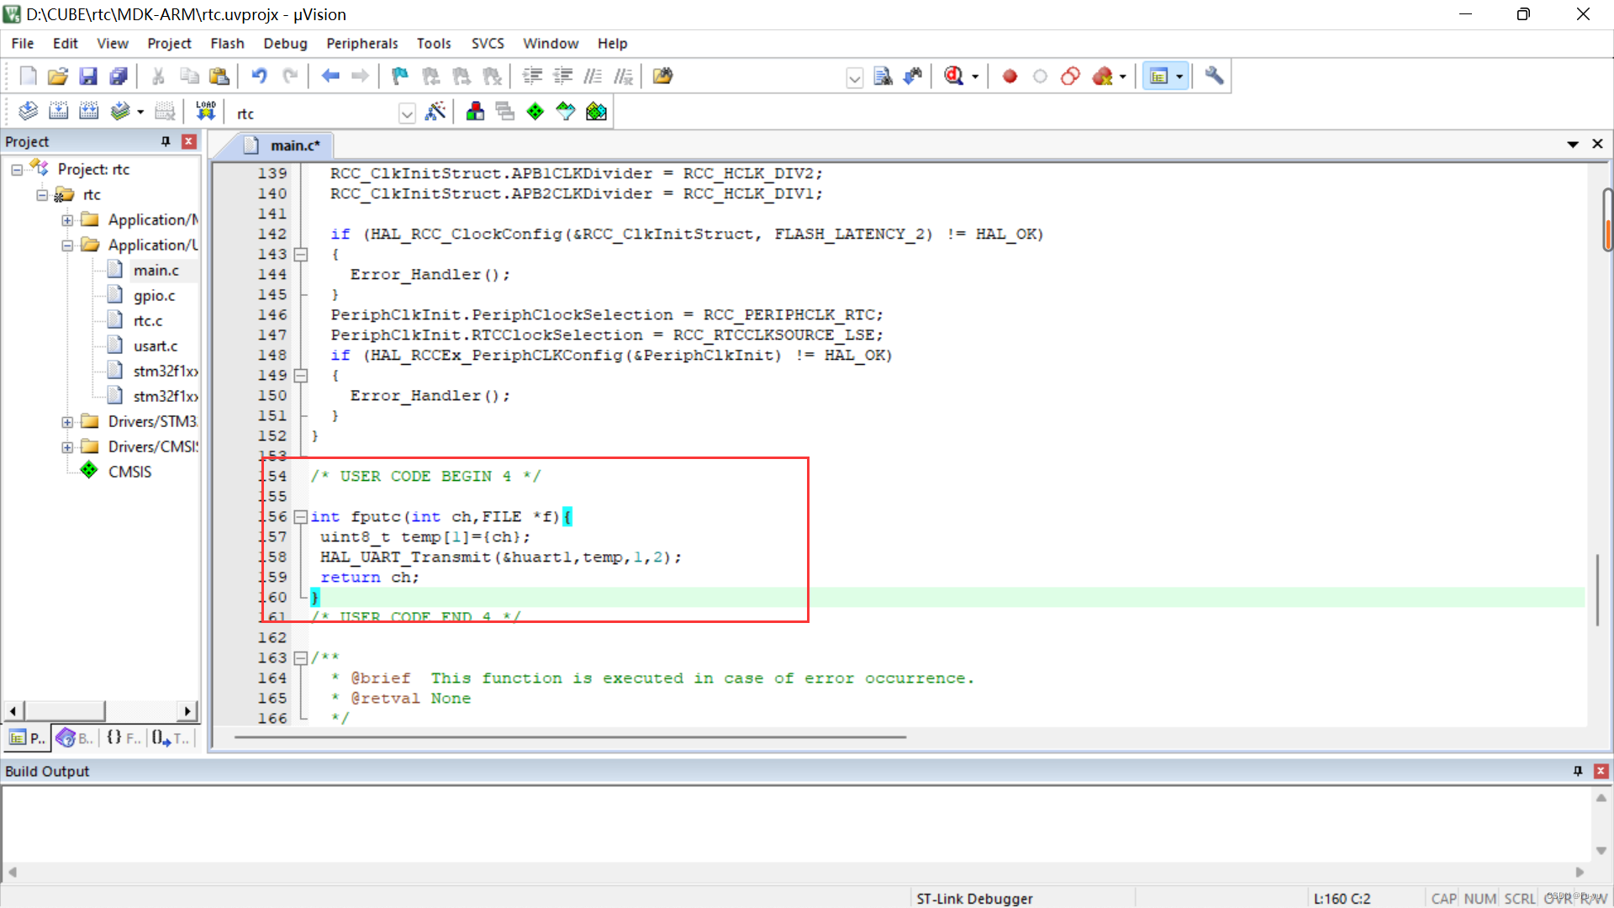Viewport: 1614px width, 908px height.
Task: Open the SVCS menu
Action: [488, 44]
